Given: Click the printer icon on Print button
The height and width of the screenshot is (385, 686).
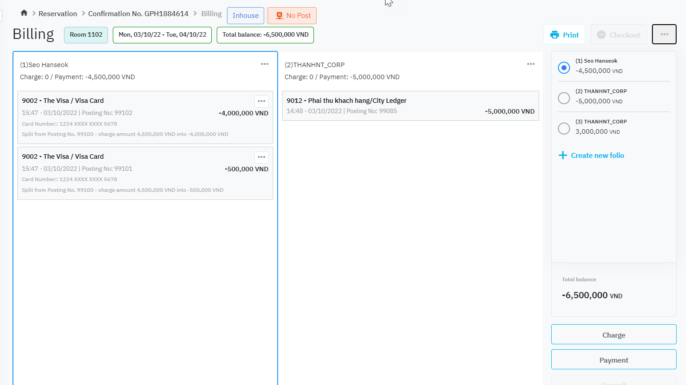Looking at the screenshot, I should point(555,35).
